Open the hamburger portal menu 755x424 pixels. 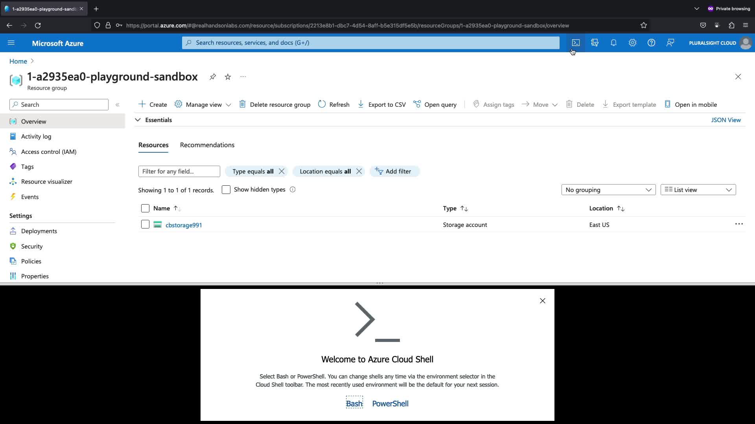pyautogui.click(x=11, y=43)
